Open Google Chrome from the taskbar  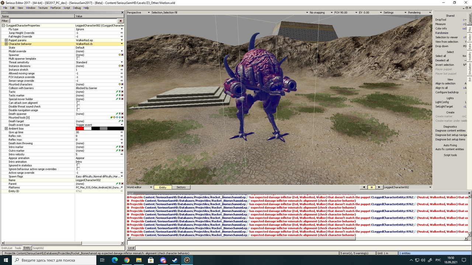(127, 260)
